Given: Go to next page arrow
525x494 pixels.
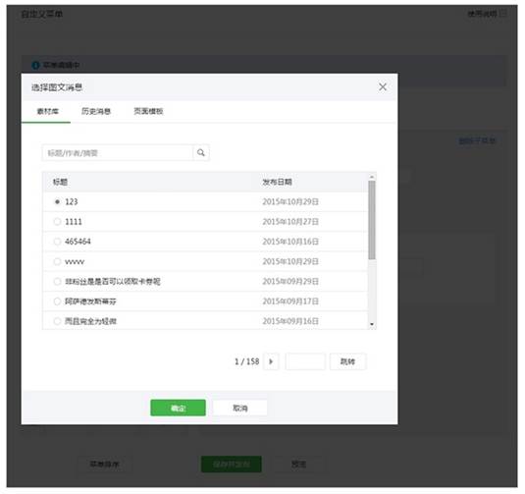Looking at the screenshot, I should (271, 361).
